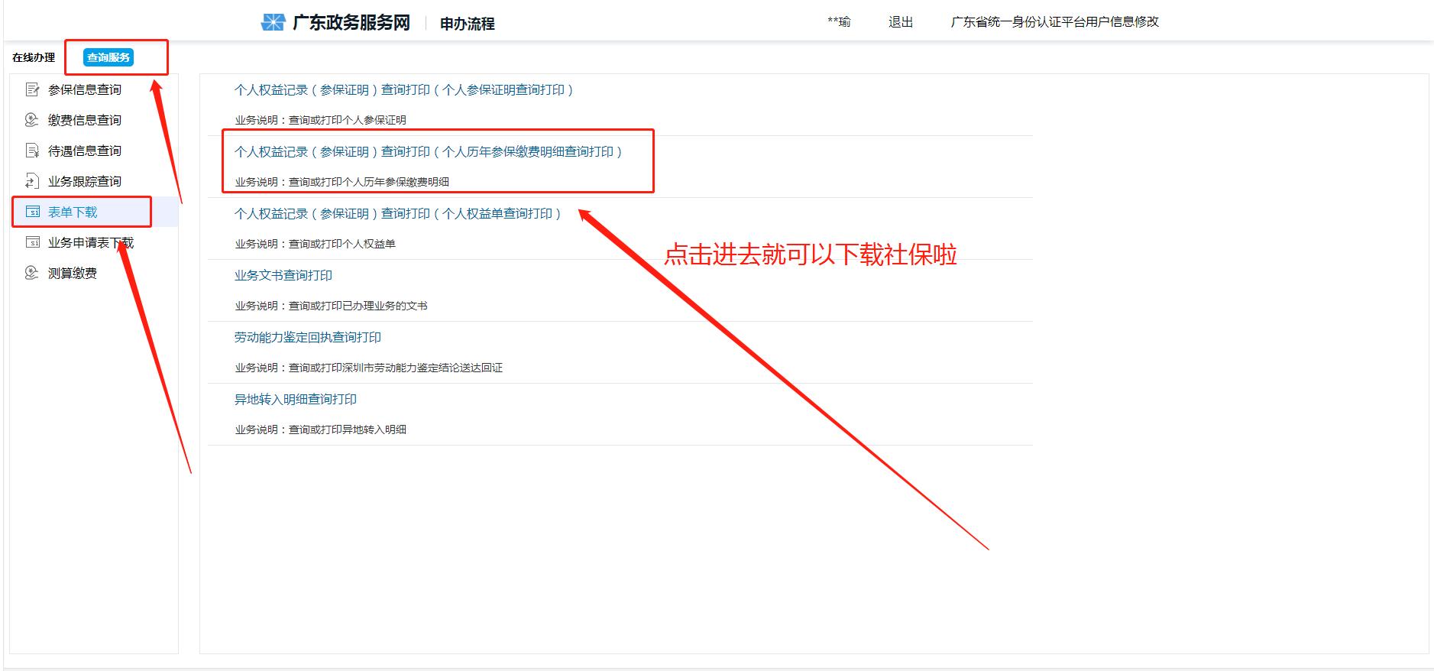Select the 查询服务 tab
The width and height of the screenshot is (1434, 671).
[x=108, y=57]
